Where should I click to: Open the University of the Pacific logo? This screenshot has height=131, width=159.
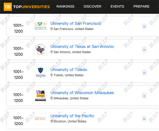pos(40,119)
